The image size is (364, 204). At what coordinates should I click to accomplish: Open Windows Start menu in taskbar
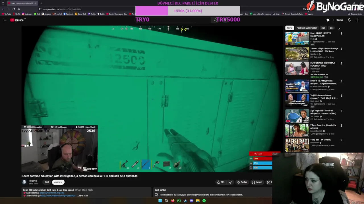click(160, 201)
